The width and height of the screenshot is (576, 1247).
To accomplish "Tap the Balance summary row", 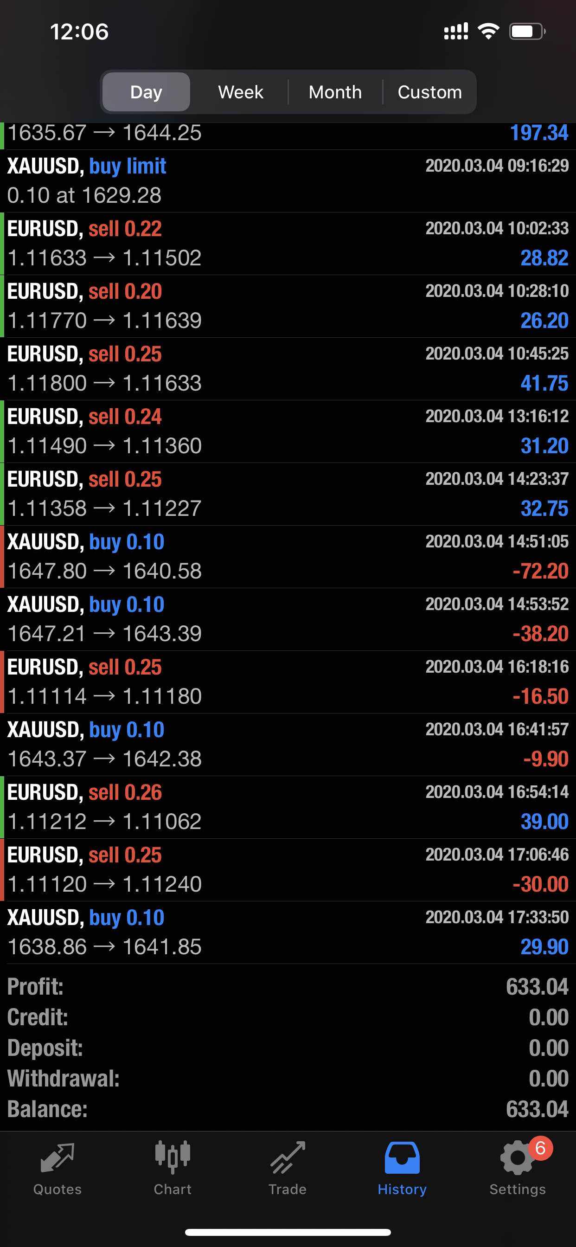I will tap(288, 1109).
